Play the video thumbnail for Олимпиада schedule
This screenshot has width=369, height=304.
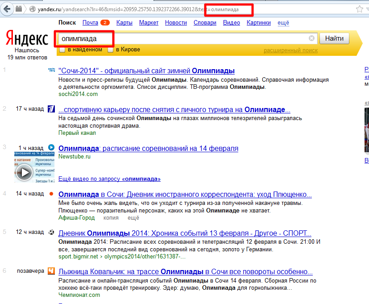tap(34, 167)
